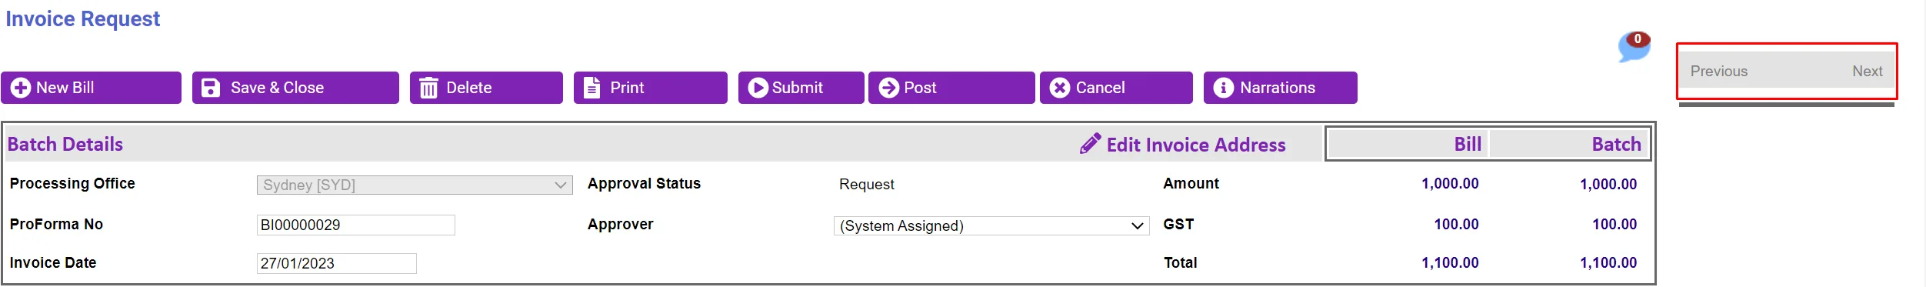
Task: Click the Save & Close floppy disk icon
Action: [x=211, y=88]
